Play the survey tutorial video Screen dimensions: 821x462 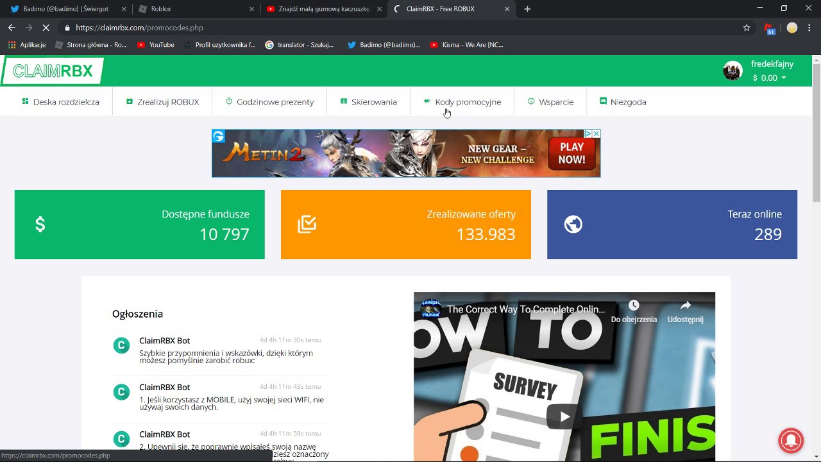564,416
